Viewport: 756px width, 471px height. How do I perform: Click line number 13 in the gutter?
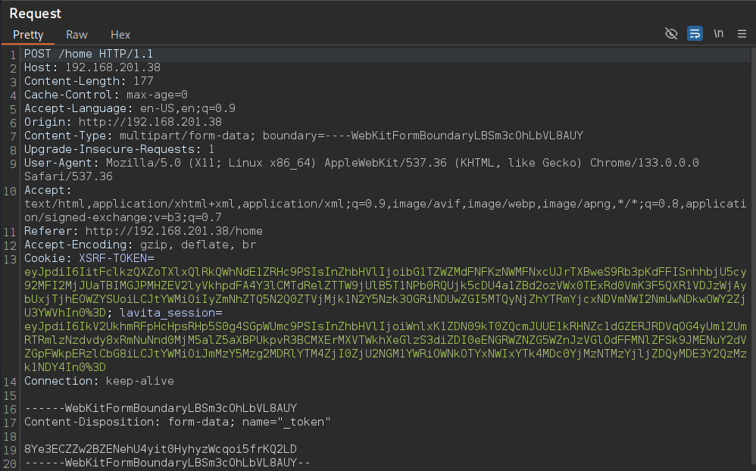[10, 260]
